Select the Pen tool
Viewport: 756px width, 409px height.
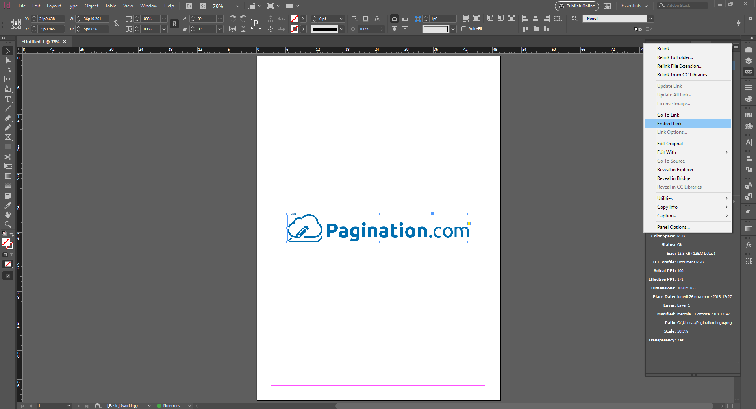point(7,118)
